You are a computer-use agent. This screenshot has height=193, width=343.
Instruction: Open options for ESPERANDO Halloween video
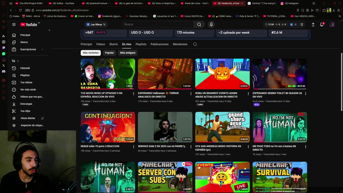(x=191, y=94)
